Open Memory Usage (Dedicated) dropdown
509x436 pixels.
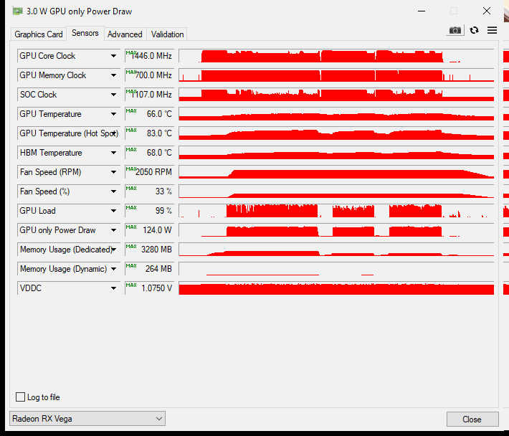click(113, 250)
